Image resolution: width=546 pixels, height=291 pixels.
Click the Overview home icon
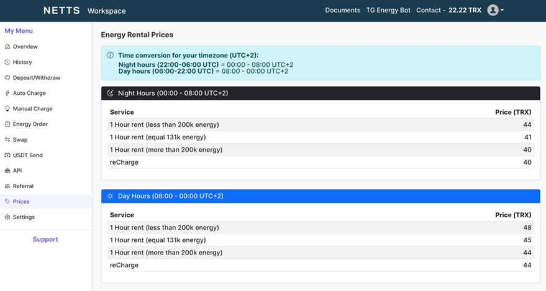7,46
